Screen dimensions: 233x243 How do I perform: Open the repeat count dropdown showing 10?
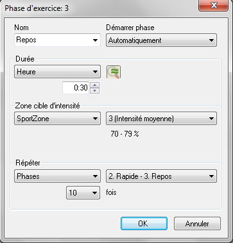83,193
